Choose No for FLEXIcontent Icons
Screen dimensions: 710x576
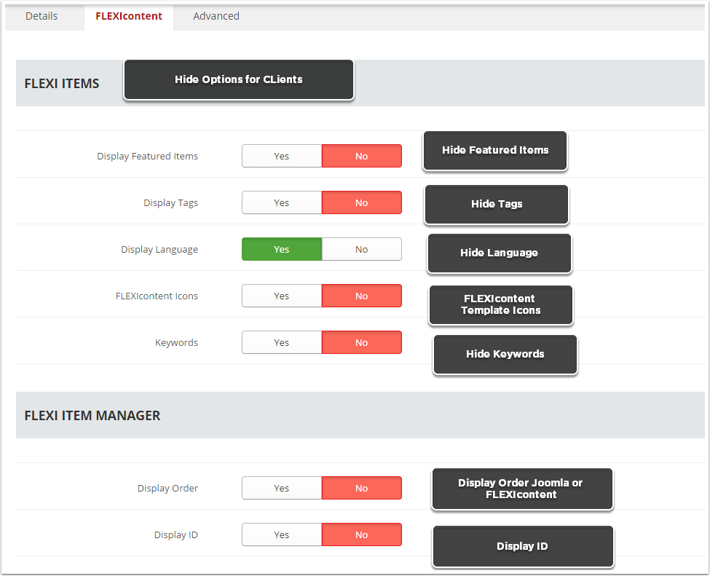pyautogui.click(x=362, y=296)
